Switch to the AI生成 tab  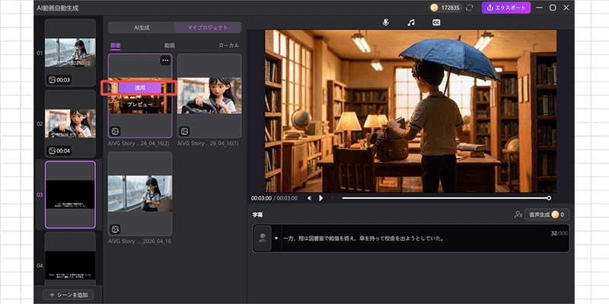[x=142, y=28]
